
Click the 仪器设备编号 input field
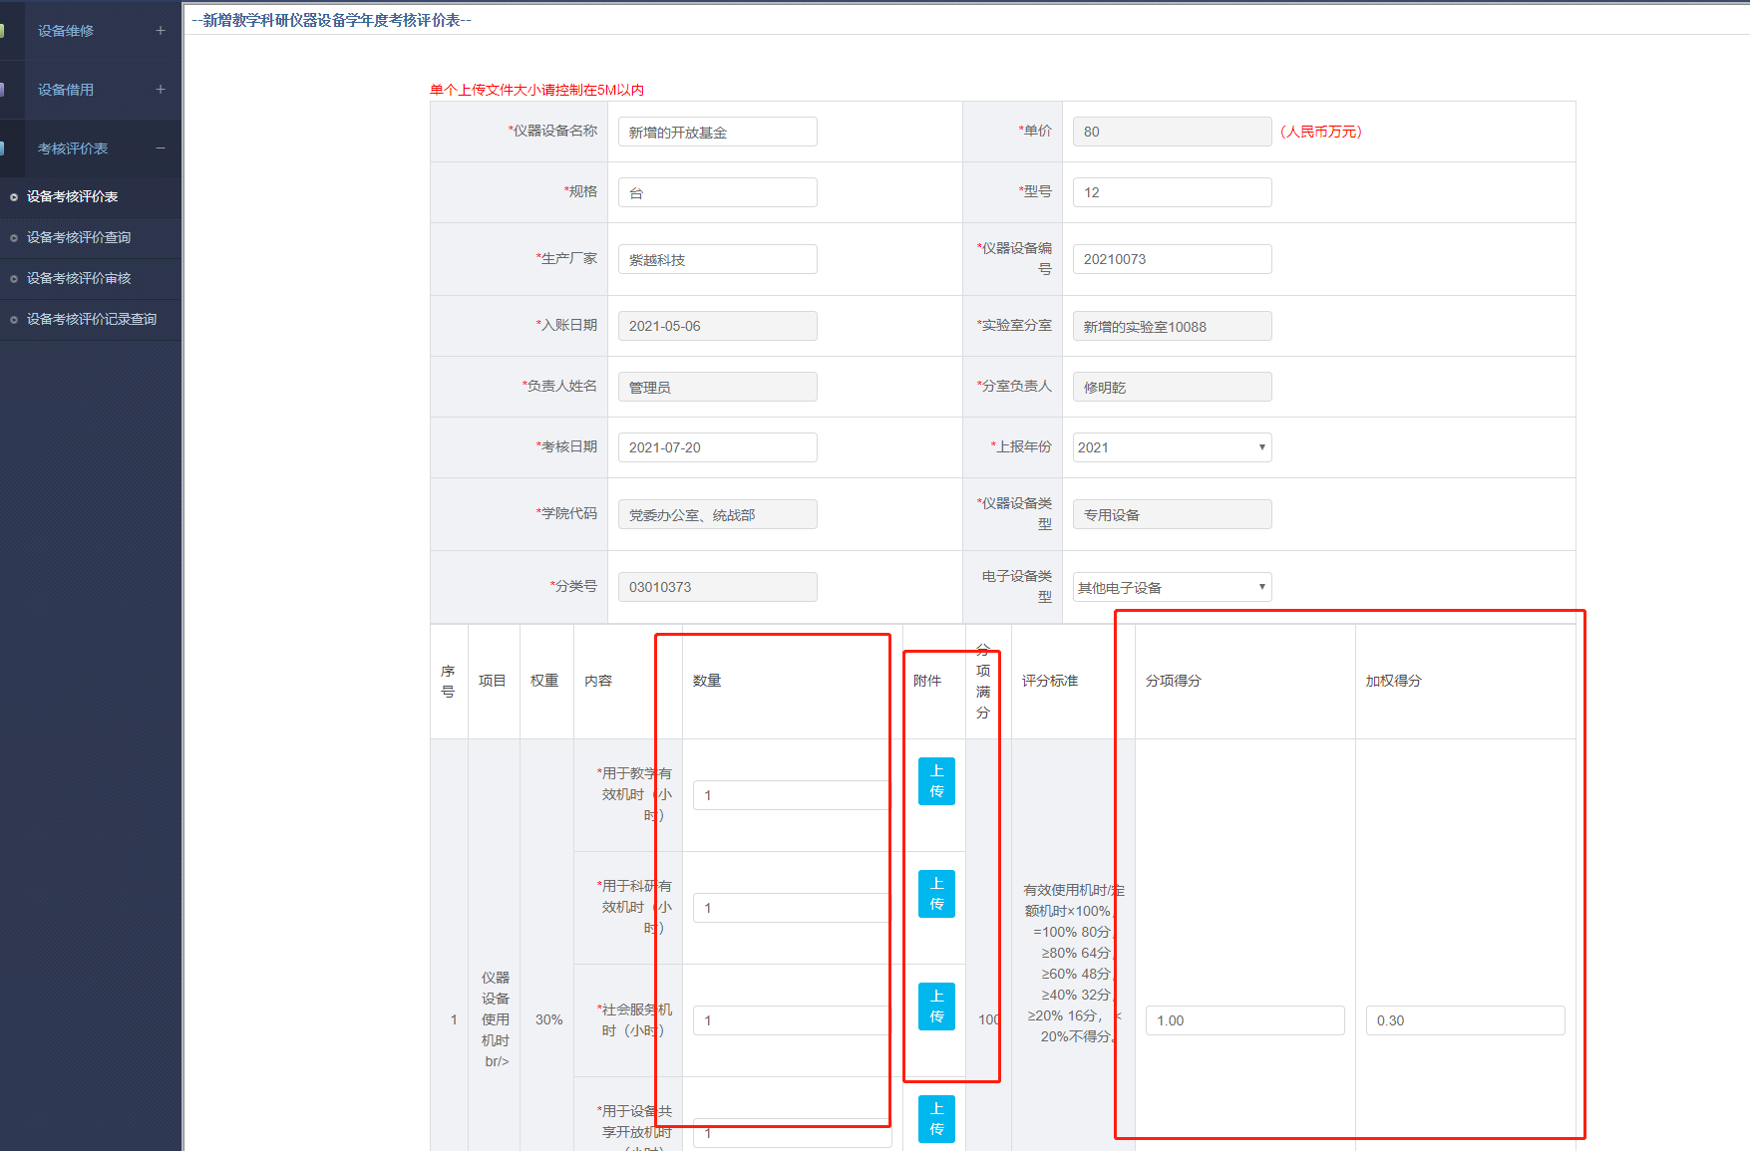(x=1171, y=260)
